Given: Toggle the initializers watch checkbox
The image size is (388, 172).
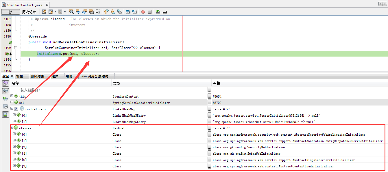Looking at the screenshot, I should click(16, 109).
